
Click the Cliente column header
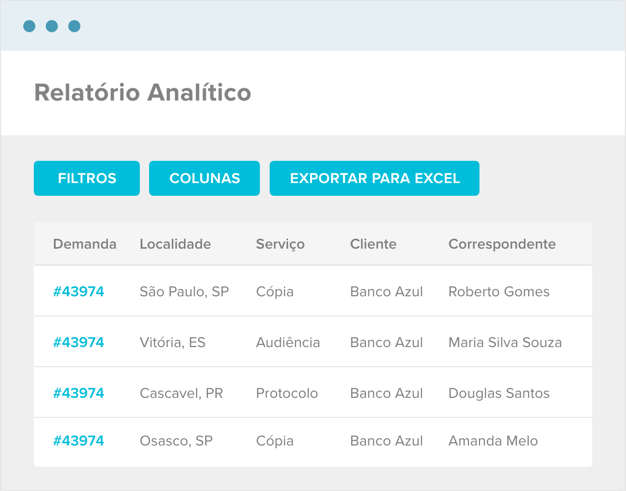click(x=373, y=244)
